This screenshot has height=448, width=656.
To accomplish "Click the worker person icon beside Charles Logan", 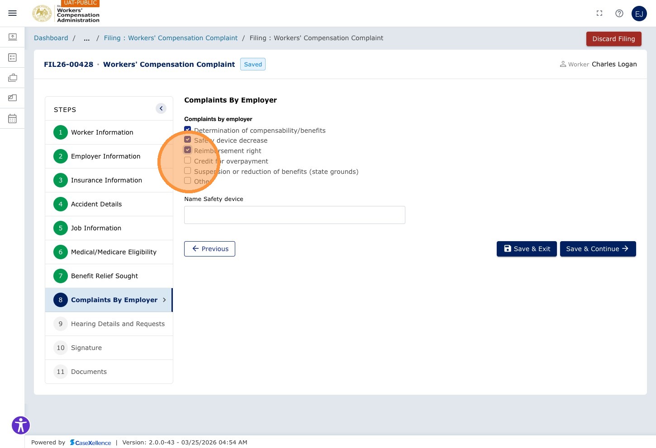I will [563, 64].
